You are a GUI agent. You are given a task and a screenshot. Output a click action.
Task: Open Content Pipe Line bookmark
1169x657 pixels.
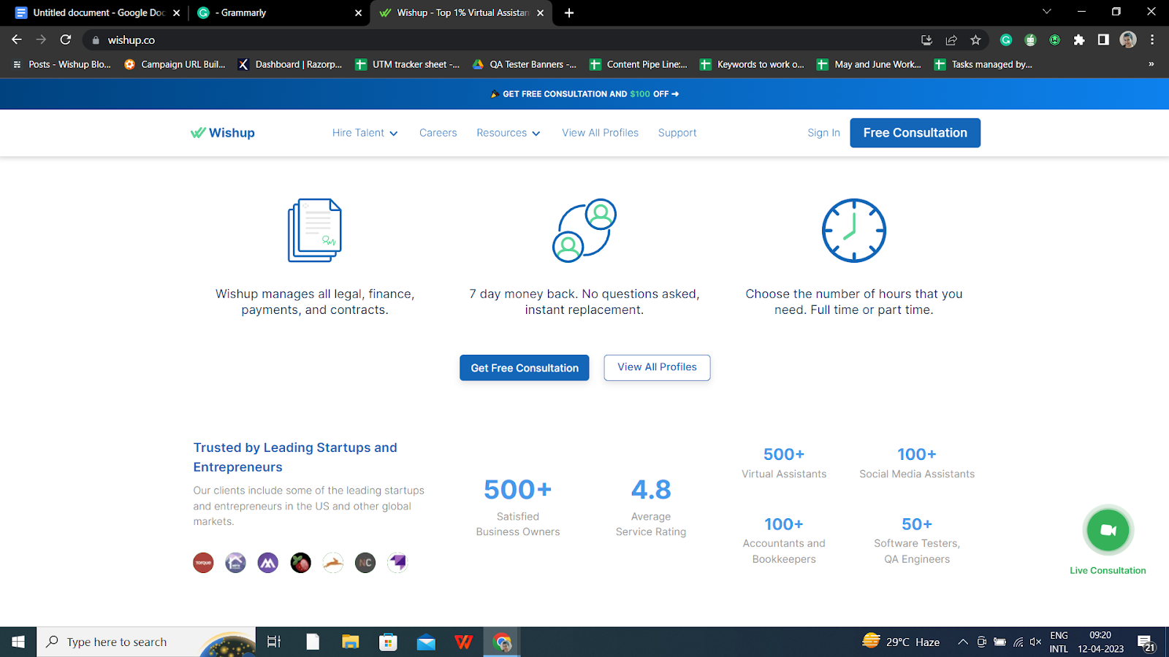point(639,64)
